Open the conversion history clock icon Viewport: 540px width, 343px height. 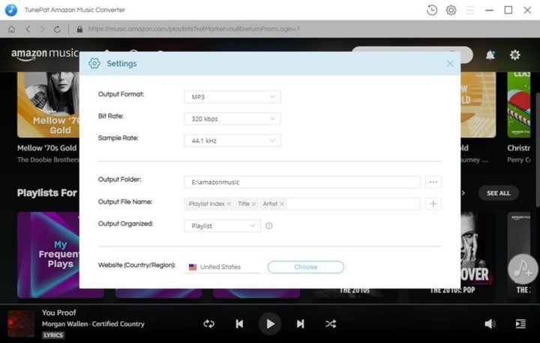coord(432,10)
